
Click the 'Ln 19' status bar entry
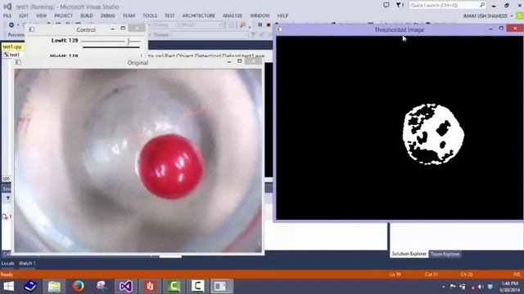tap(395, 274)
